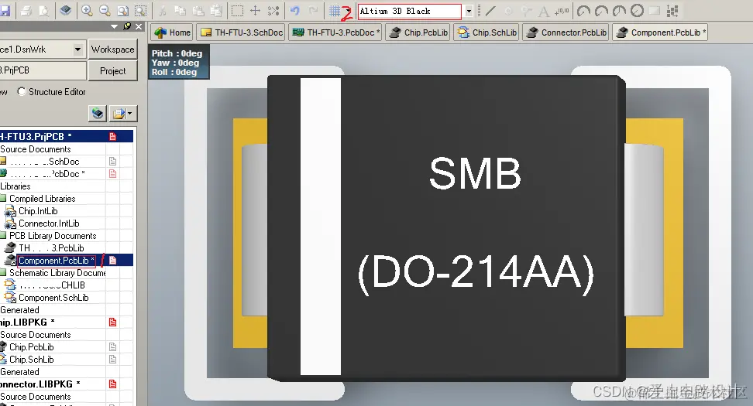Image resolution: width=753 pixels, height=406 pixels.
Task: Click the Deselect All icon
Action: click(273, 11)
